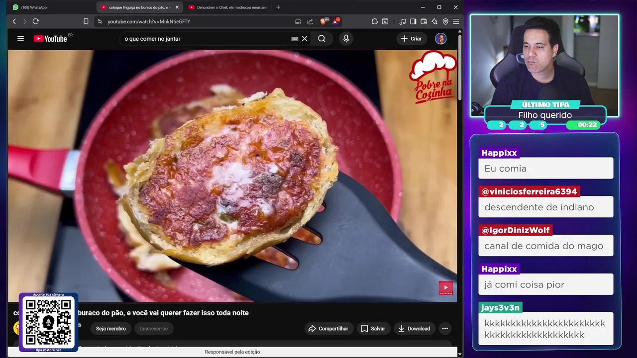Viewport: 637px width, 358px height.
Task: Open the Brave Wallet icon
Action: (x=424, y=21)
